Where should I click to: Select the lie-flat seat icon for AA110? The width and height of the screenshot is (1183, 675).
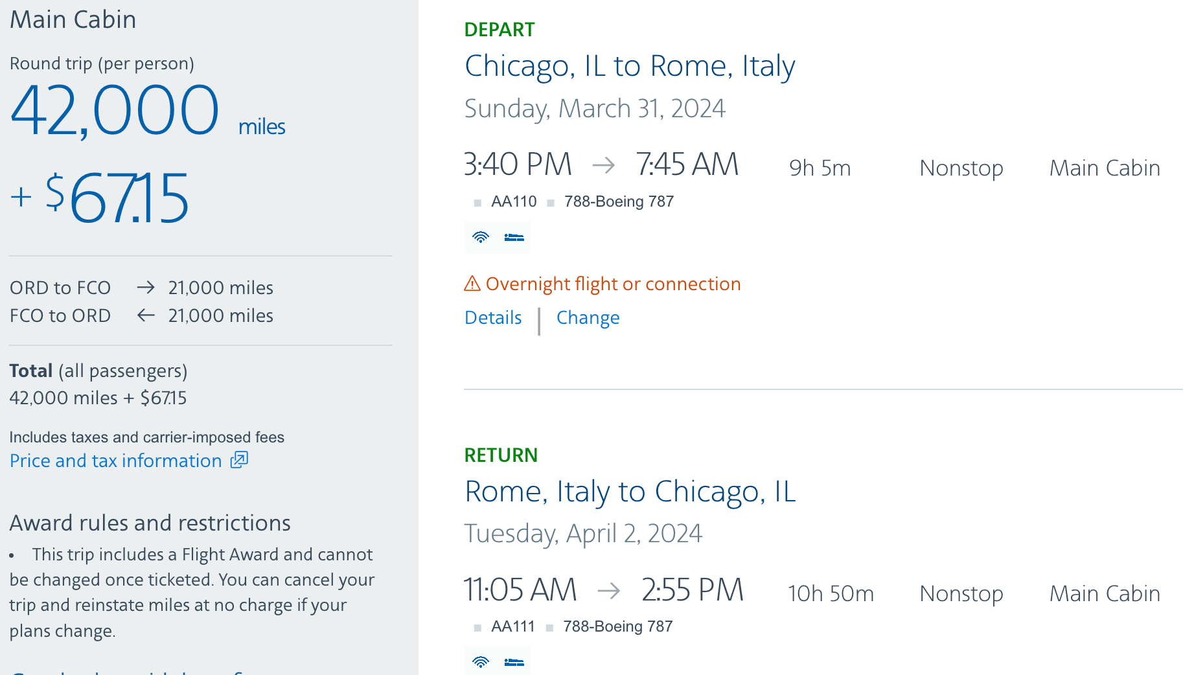click(514, 236)
